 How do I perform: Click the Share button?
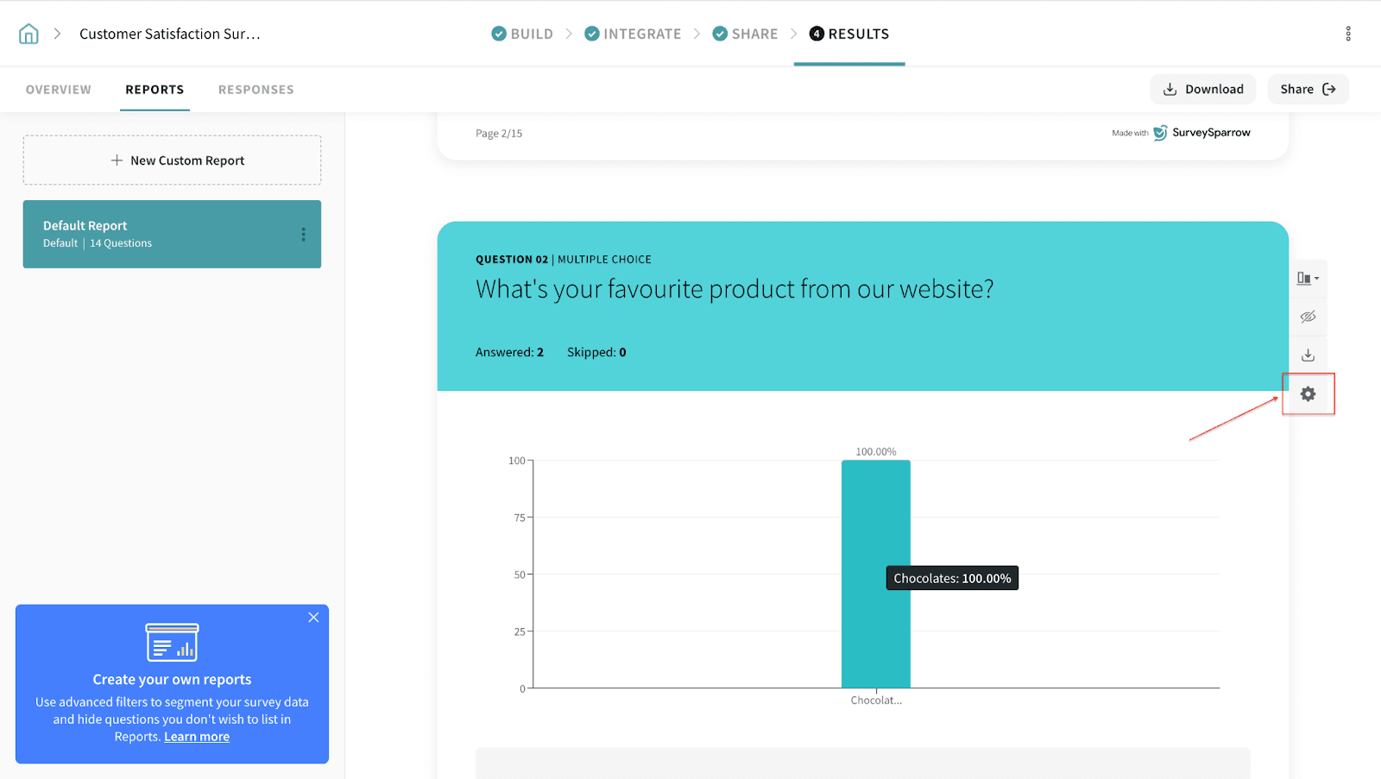pos(1307,90)
